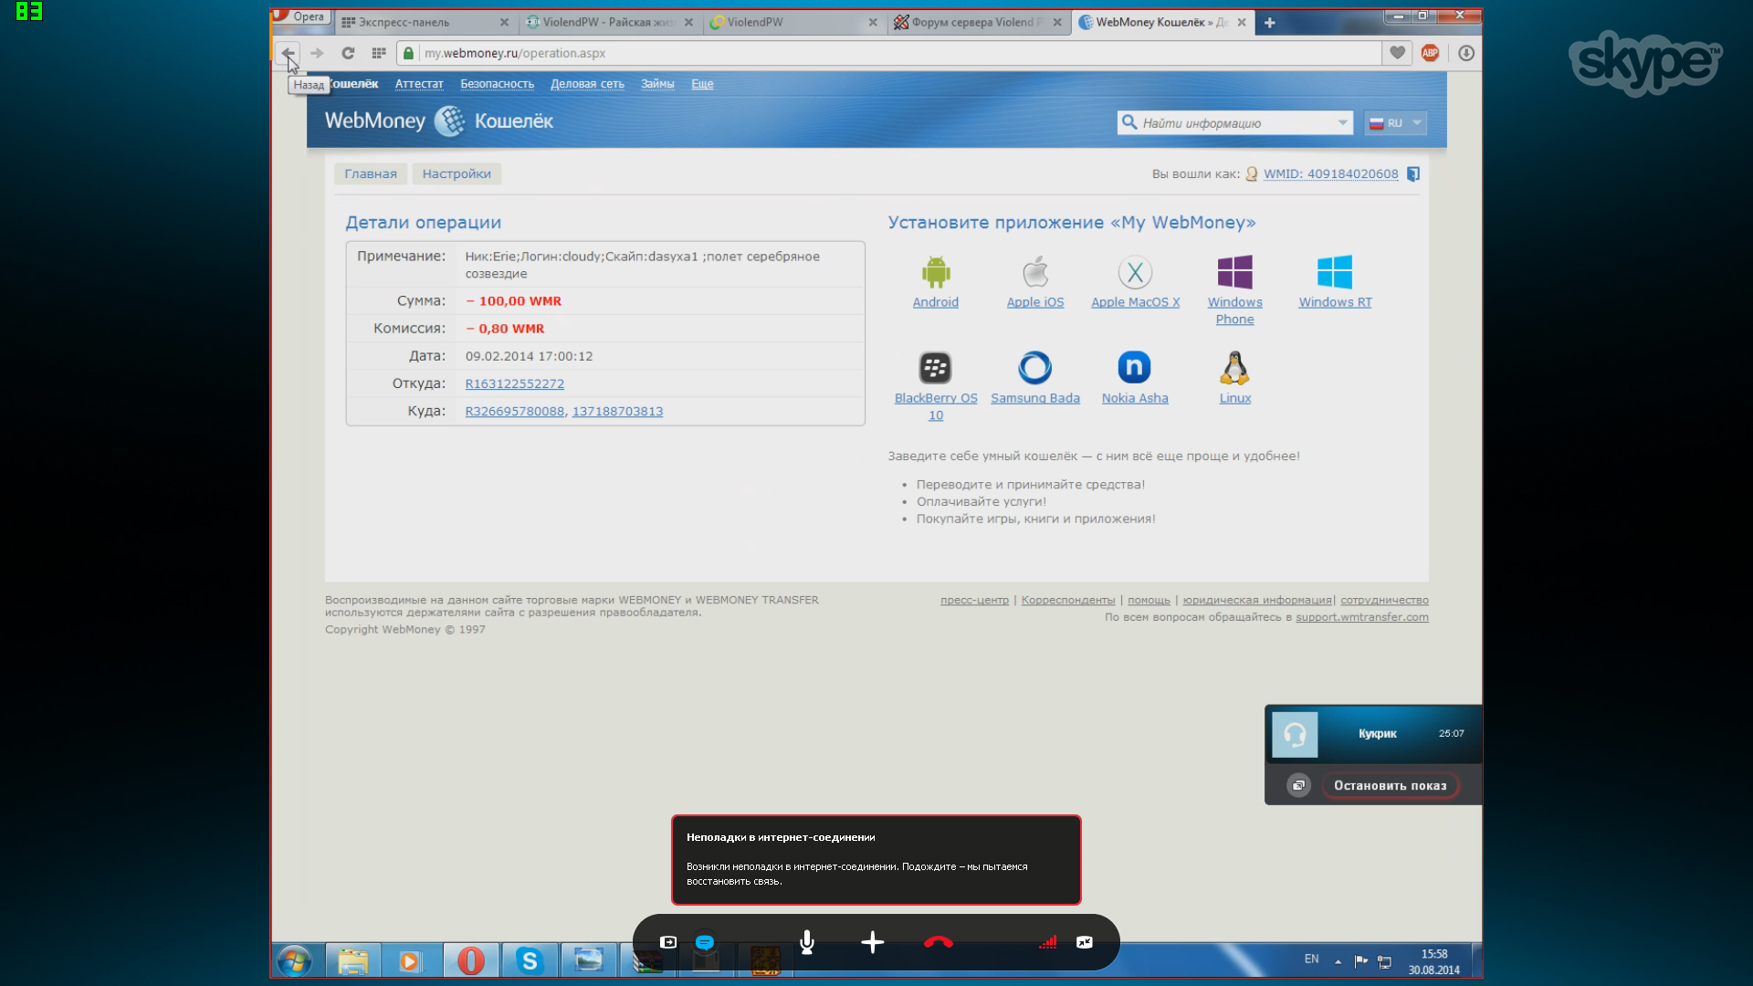Click the Остановить показ button
1753x986 pixels.
pos(1391,785)
